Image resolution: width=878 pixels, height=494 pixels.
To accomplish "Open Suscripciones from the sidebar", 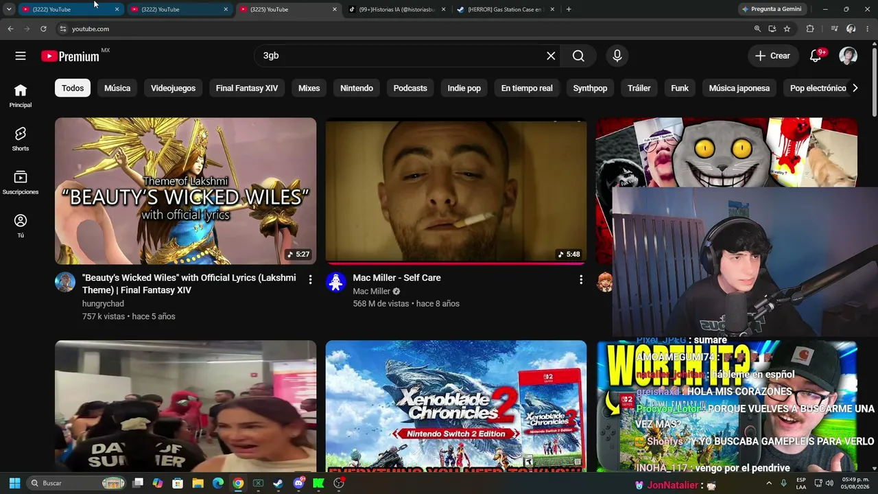I will (x=21, y=183).
